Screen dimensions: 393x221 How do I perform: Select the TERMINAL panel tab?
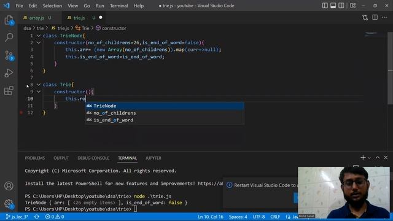pos(127,158)
